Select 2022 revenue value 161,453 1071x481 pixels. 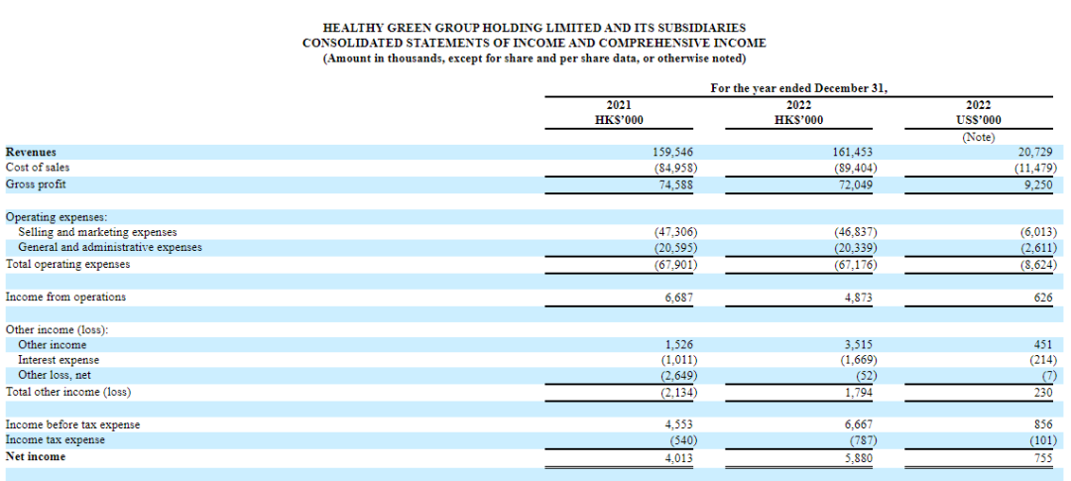853,153
